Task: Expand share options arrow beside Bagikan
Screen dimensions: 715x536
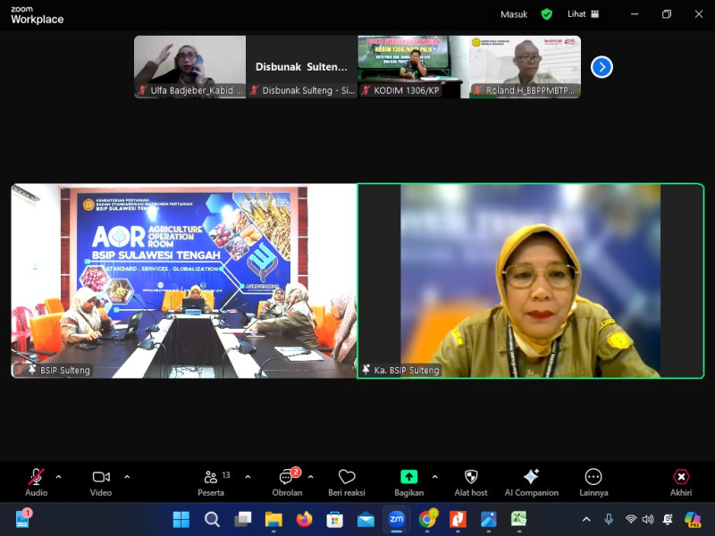Action: (x=435, y=477)
